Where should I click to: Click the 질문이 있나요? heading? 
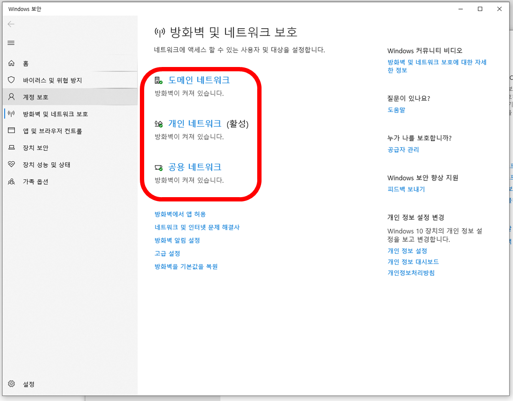point(409,98)
